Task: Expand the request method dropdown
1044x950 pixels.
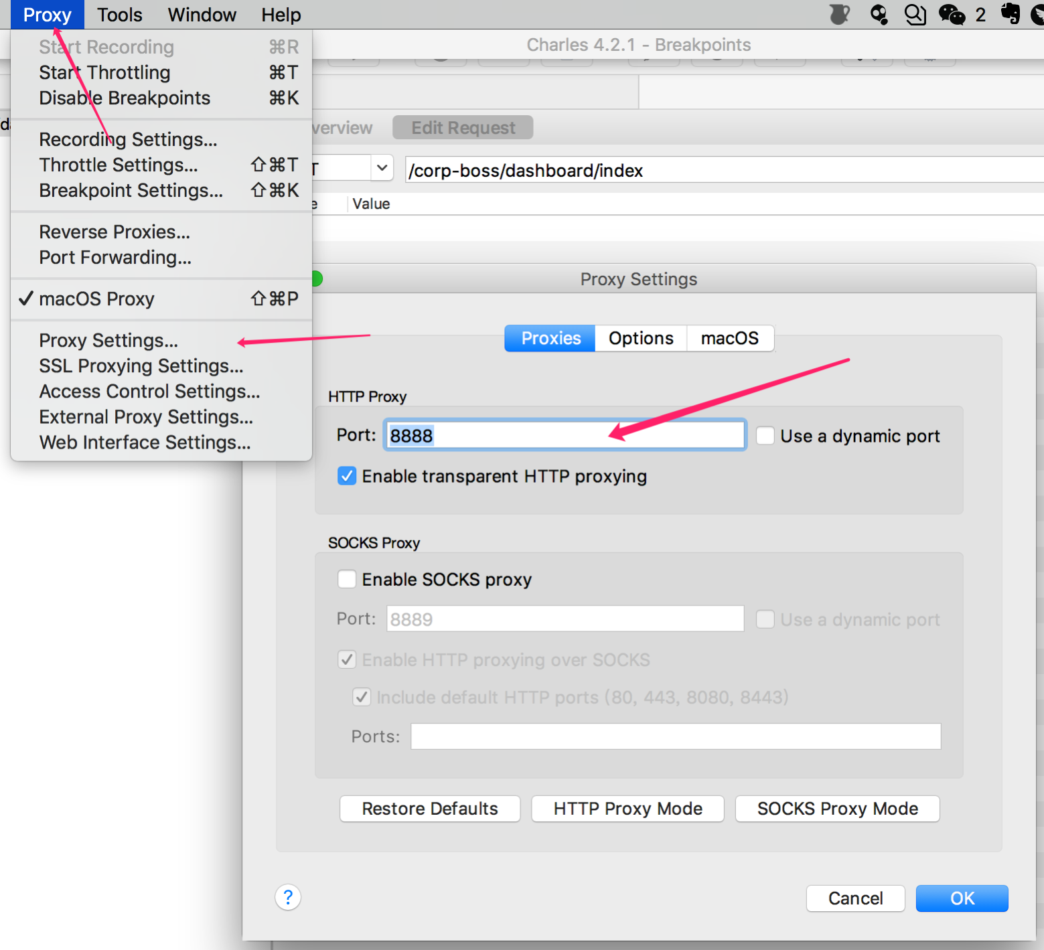Action: point(382,168)
